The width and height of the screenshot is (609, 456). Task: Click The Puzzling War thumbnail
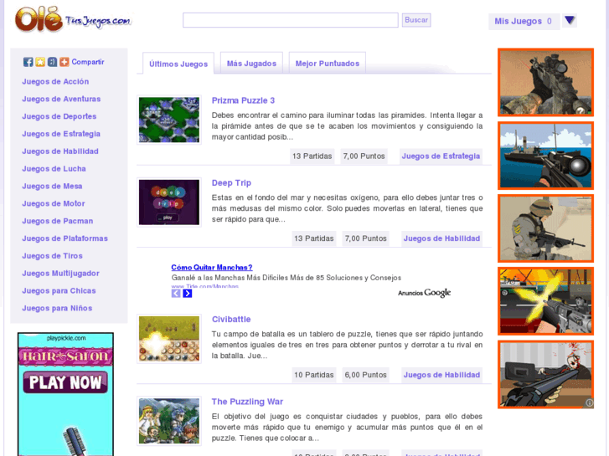coord(169,421)
